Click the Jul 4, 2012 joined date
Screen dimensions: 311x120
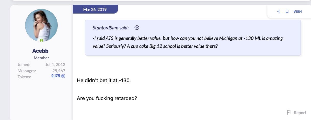click(x=55, y=64)
